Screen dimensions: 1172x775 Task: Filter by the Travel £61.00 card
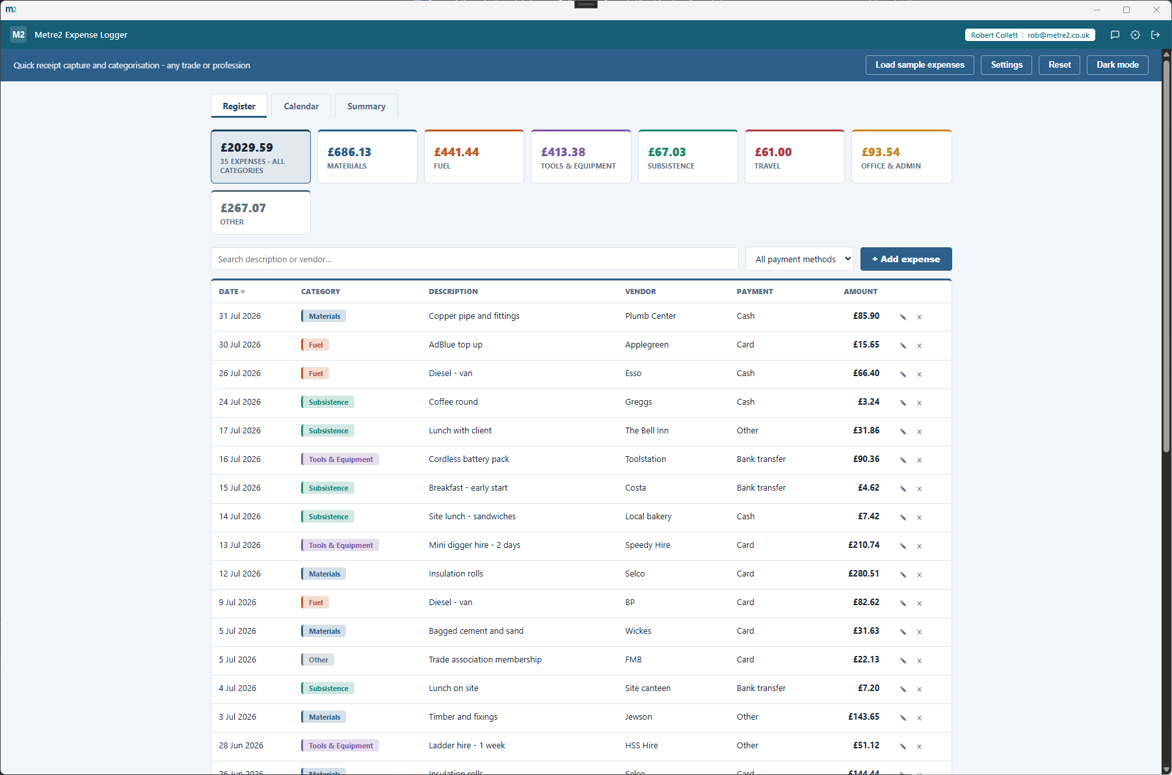coord(795,157)
